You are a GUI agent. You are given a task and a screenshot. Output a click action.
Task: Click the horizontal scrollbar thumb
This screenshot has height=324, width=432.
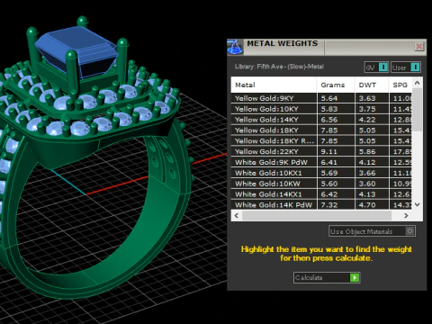coord(317,215)
